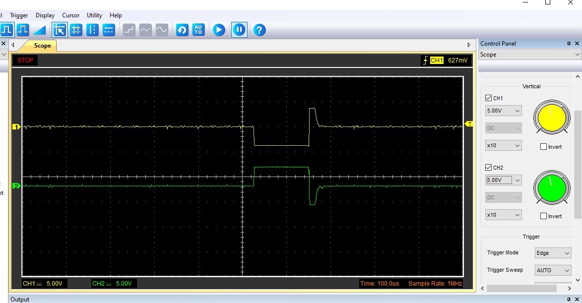Image resolution: width=582 pixels, height=303 pixels.
Task: Click the blue play (run) button
Action: 219,30
